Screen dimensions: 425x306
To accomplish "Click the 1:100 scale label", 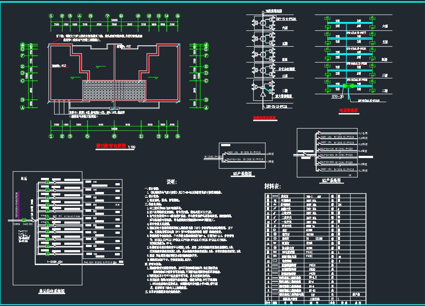I will [x=131, y=147].
